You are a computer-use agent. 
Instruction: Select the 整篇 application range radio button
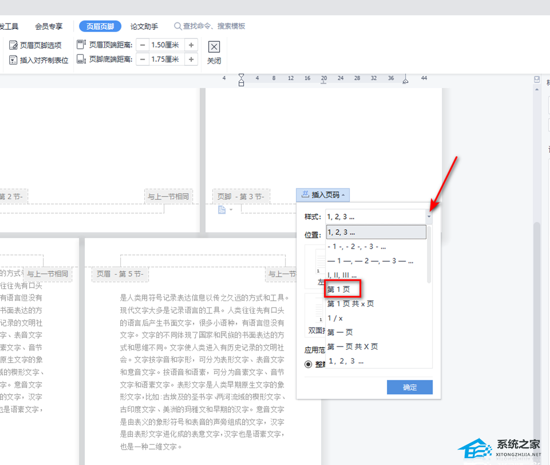pos(308,364)
